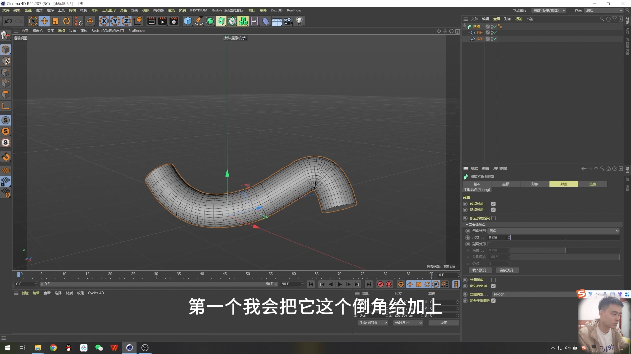Open the 对象(相对) coordinate dropdown

point(373,323)
